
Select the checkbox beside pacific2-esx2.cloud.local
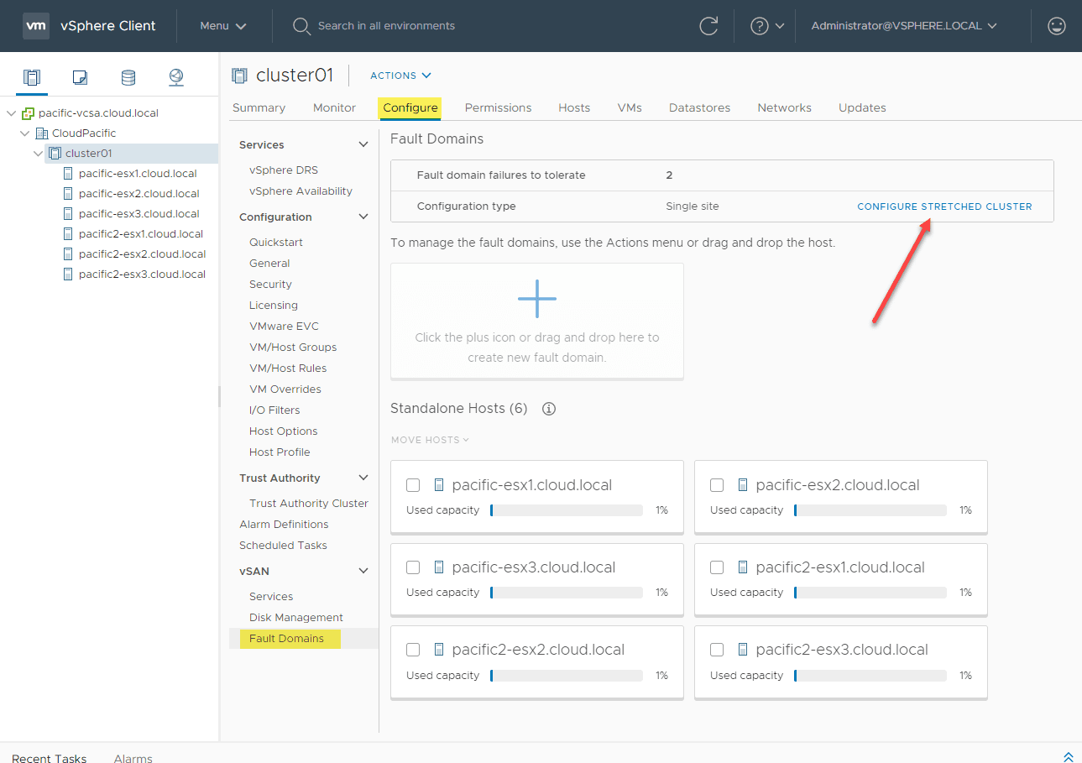pyautogui.click(x=412, y=650)
